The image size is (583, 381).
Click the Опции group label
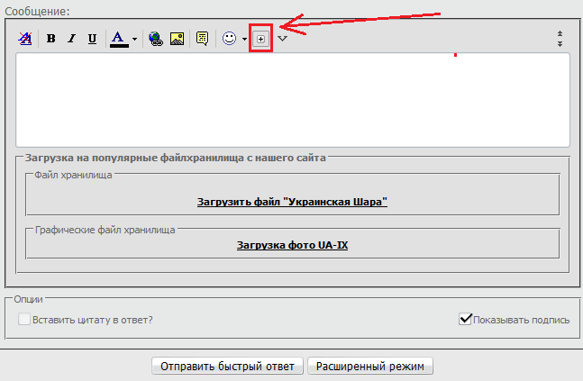click(28, 299)
